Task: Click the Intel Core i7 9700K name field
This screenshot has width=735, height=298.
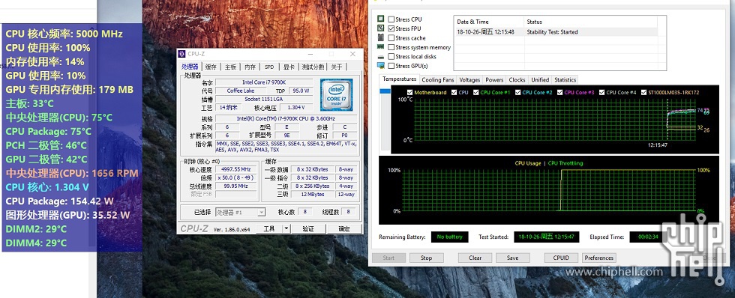Action: (265, 82)
